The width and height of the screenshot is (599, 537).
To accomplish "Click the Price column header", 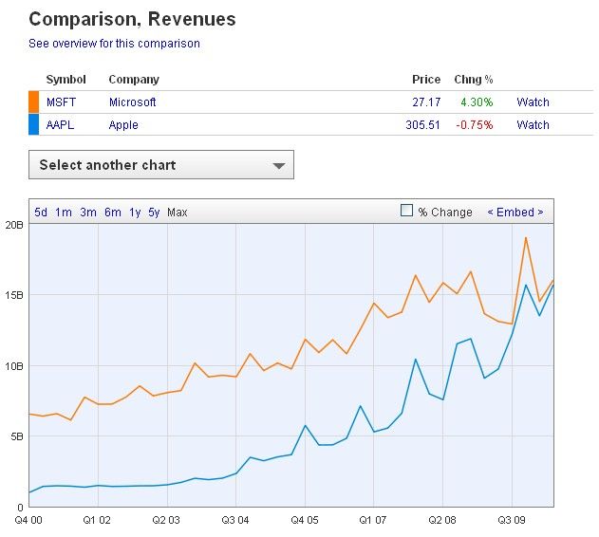I will (426, 80).
